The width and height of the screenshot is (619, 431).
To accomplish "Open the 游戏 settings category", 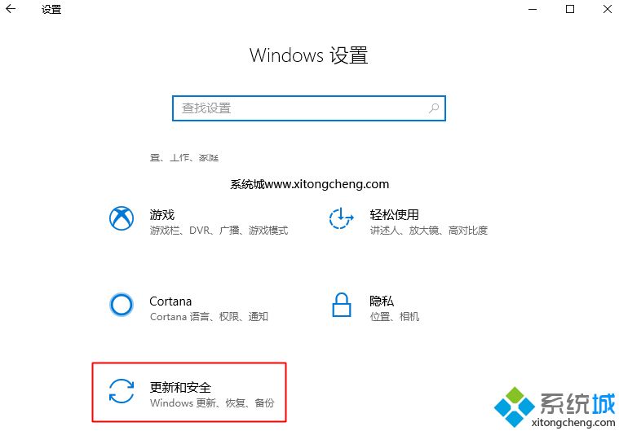I will pyautogui.click(x=161, y=215).
